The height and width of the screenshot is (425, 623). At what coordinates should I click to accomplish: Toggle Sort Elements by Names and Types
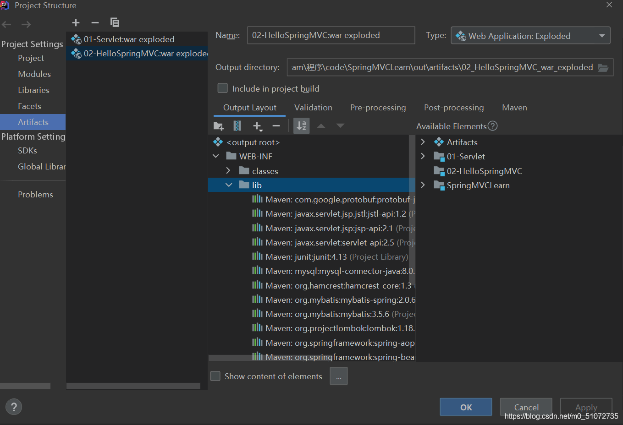(x=301, y=126)
